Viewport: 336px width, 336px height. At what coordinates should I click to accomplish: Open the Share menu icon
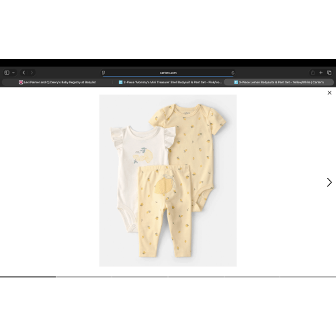click(x=312, y=73)
